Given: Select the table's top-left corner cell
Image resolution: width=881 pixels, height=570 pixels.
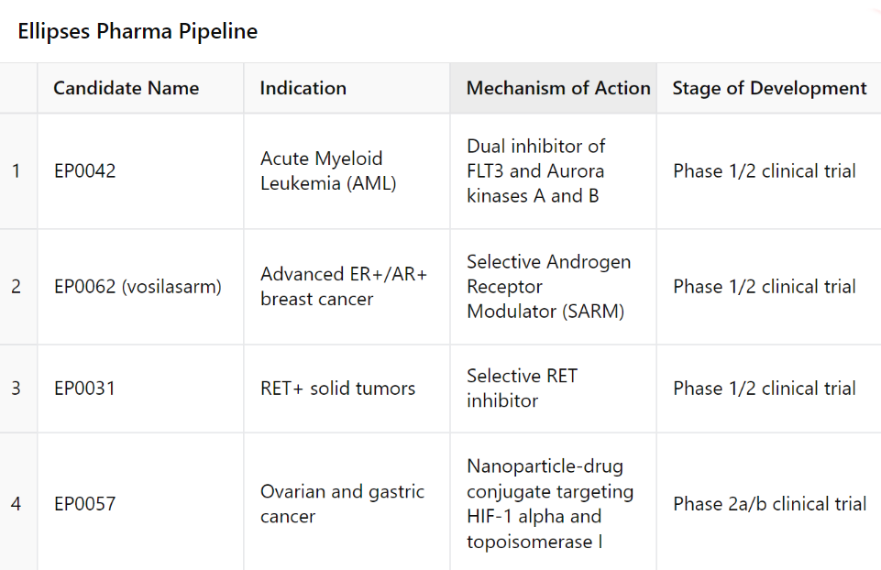Looking at the screenshot, I should coord(17,88).
